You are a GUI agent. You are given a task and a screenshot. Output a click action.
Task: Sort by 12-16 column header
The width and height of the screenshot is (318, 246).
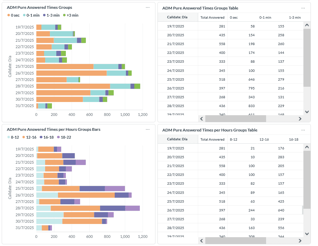point(264,140)
